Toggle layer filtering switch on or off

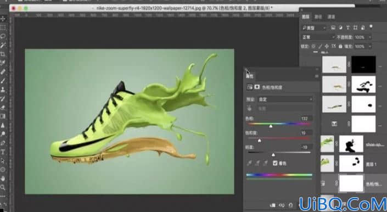371,26
